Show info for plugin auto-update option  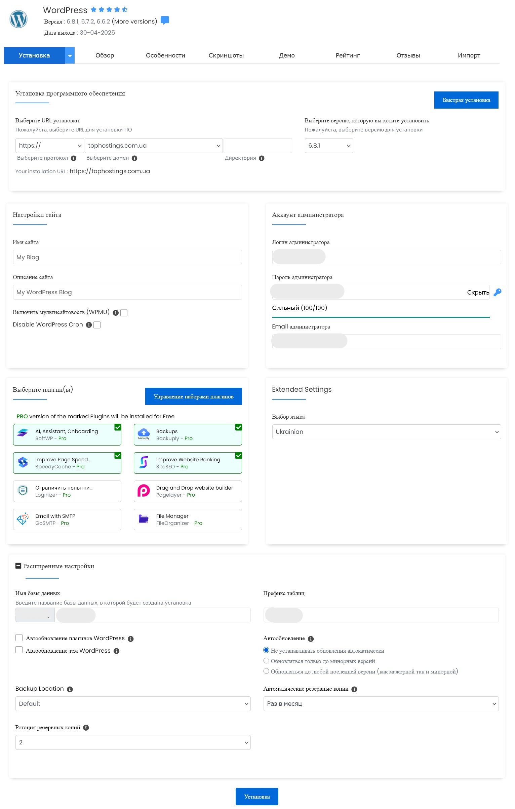point(131,639)
